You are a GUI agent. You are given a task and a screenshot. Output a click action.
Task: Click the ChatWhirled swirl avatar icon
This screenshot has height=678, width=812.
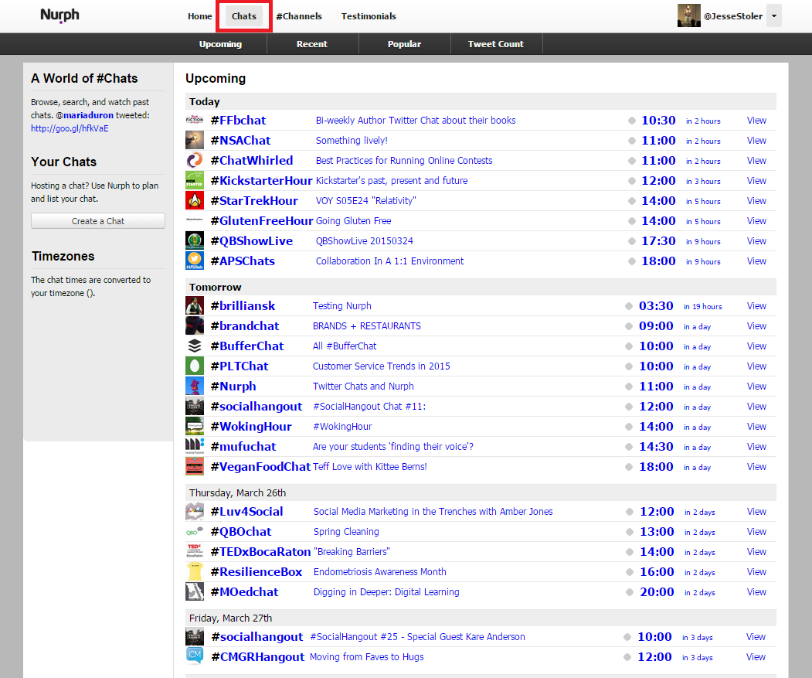tap(195, 161)
